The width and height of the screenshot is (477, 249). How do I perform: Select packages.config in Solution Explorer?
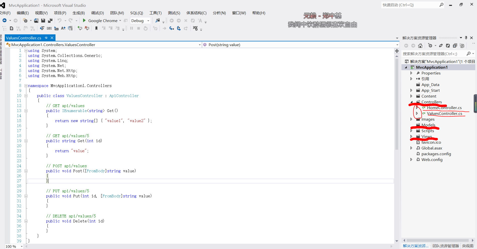click(x=436, y=154)
